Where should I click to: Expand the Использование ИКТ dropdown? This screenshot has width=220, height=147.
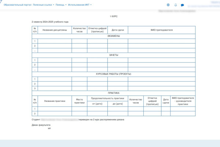80,5
